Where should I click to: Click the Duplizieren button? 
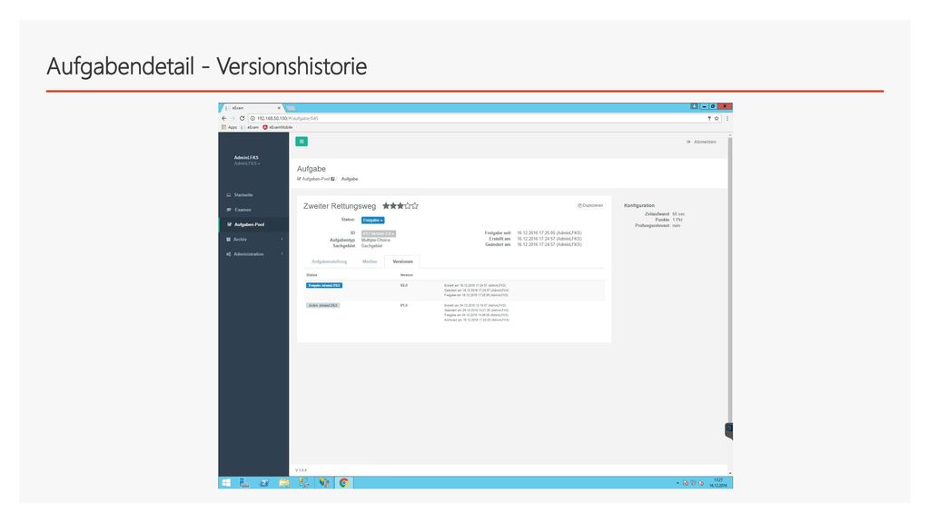(x=590, y=205)
